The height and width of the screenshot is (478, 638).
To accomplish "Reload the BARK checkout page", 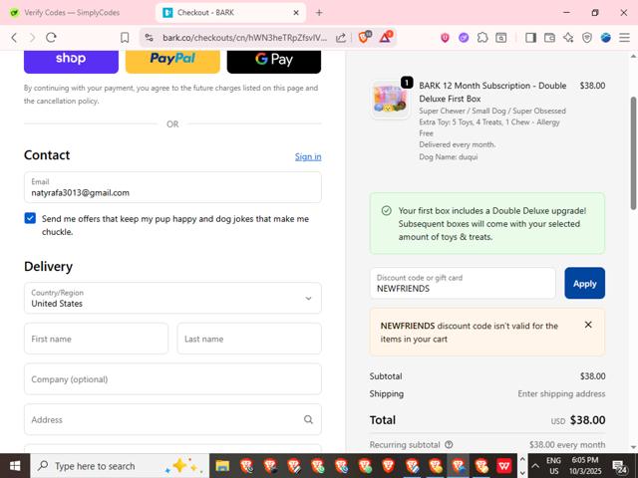I will pos(51,38).
